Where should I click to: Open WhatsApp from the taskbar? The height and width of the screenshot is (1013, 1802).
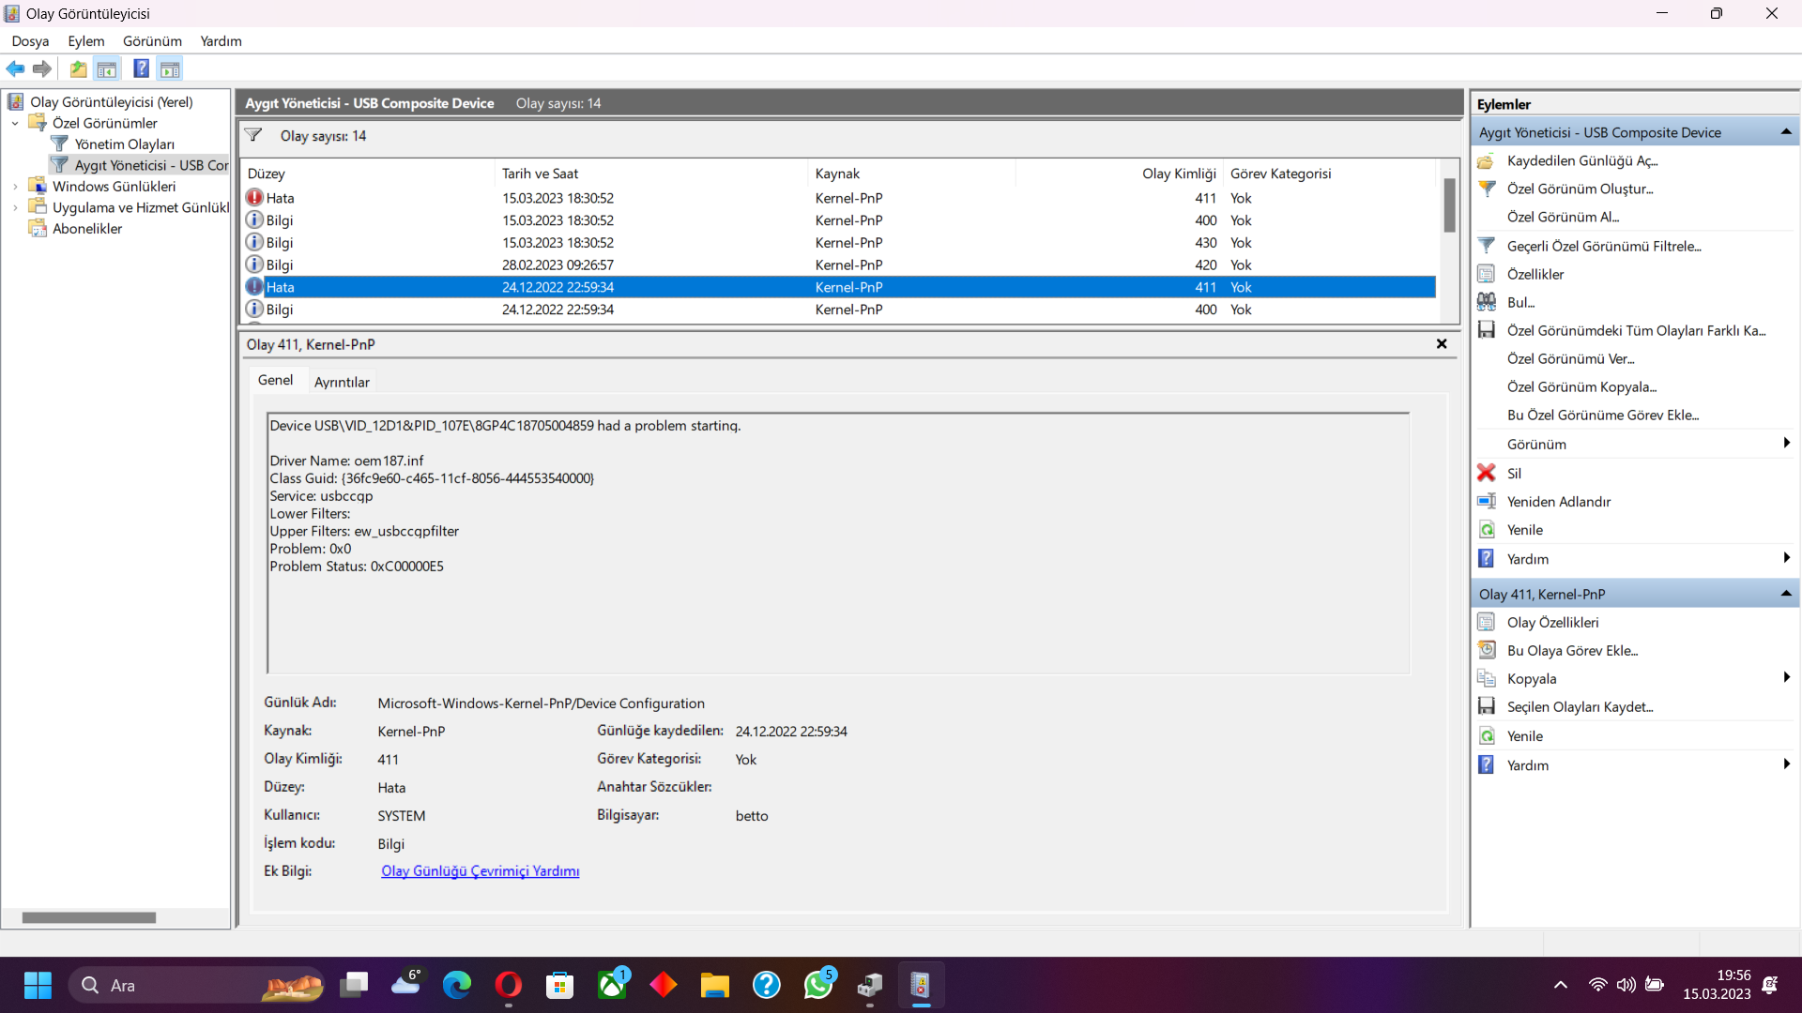[817, 985]
